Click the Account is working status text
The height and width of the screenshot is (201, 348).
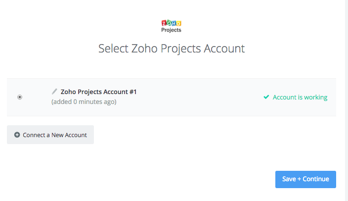(300, 97)
